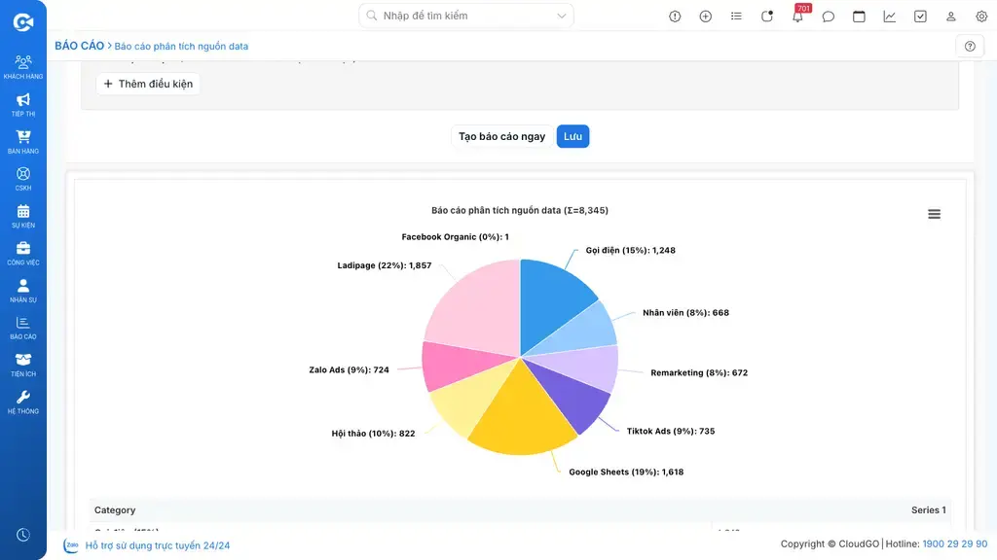
Task: Click the yellow Google Sheets pie slice
Action: tap(523, 412)
